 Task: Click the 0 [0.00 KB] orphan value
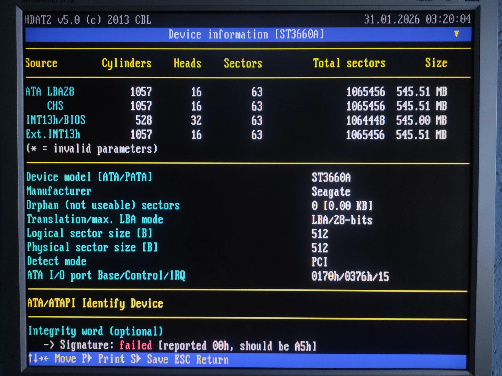coord(342,206)
